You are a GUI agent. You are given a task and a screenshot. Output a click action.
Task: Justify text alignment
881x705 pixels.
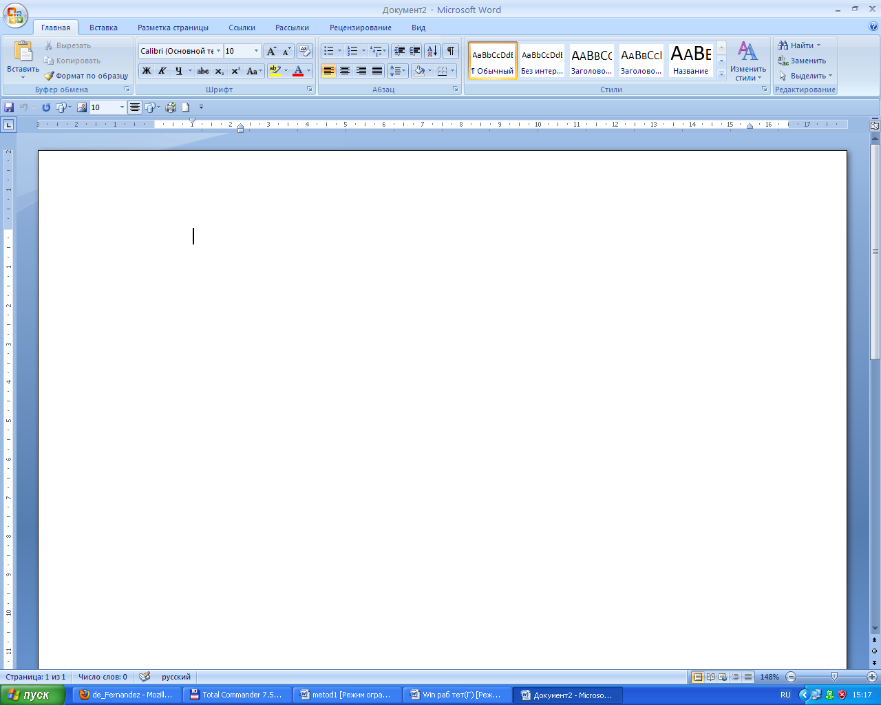click(x=376, y=71)
